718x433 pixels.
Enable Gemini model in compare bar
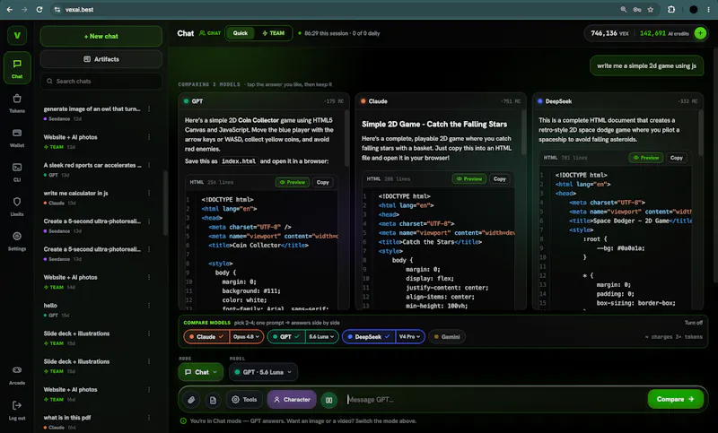pos(447,336)
